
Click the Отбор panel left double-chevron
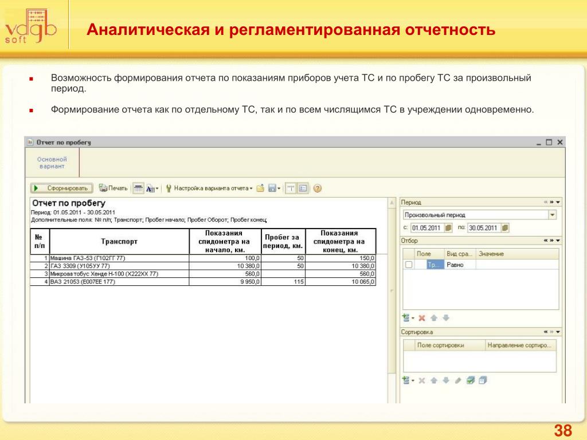[546, 241]
